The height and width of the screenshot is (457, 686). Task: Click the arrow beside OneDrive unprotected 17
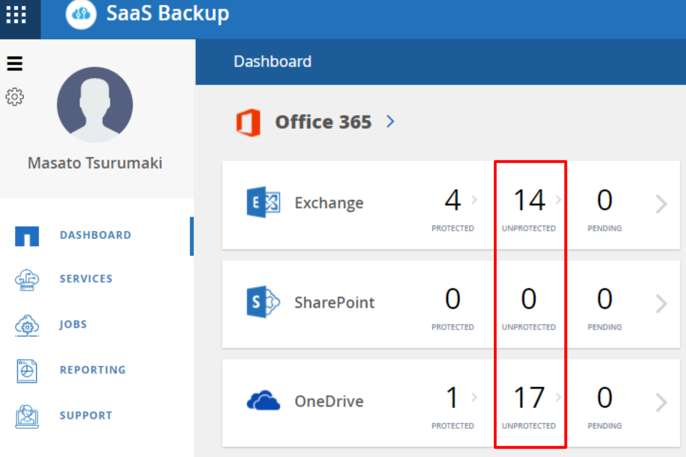[558, 397]
